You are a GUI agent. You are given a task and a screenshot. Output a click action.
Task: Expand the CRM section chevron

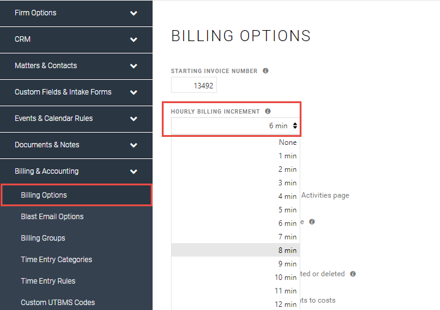pyautogui.click(x=134, y=39)
